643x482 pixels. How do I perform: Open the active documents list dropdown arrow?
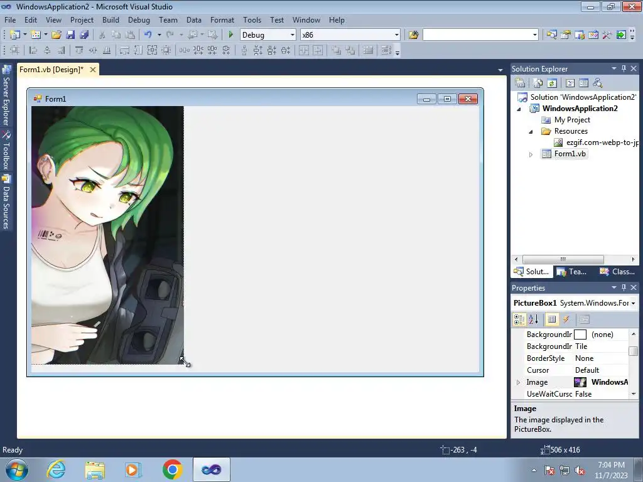click(x=500, y=70)
